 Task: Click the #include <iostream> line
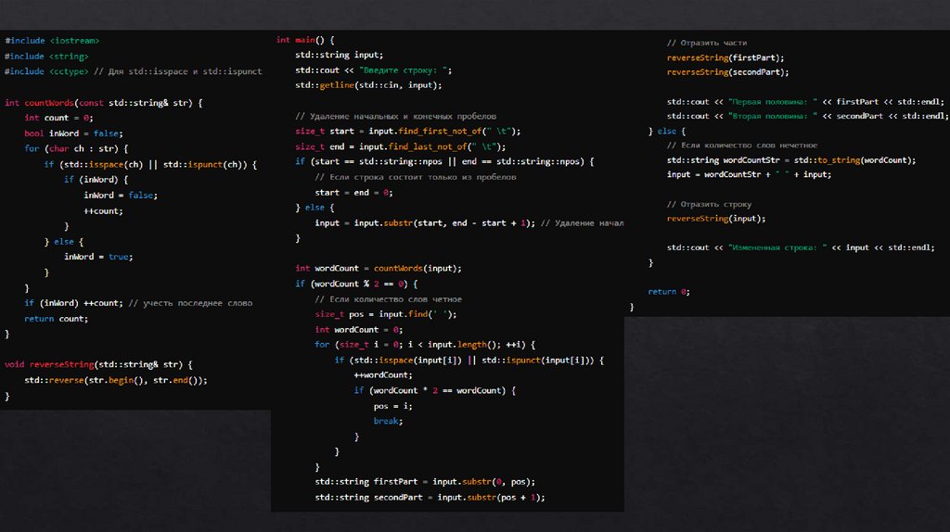[x=52, y=41]
